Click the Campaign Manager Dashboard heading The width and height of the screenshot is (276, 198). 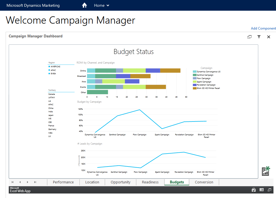35,36
